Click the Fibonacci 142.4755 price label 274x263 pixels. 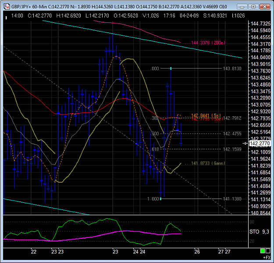tap(232, 133)
